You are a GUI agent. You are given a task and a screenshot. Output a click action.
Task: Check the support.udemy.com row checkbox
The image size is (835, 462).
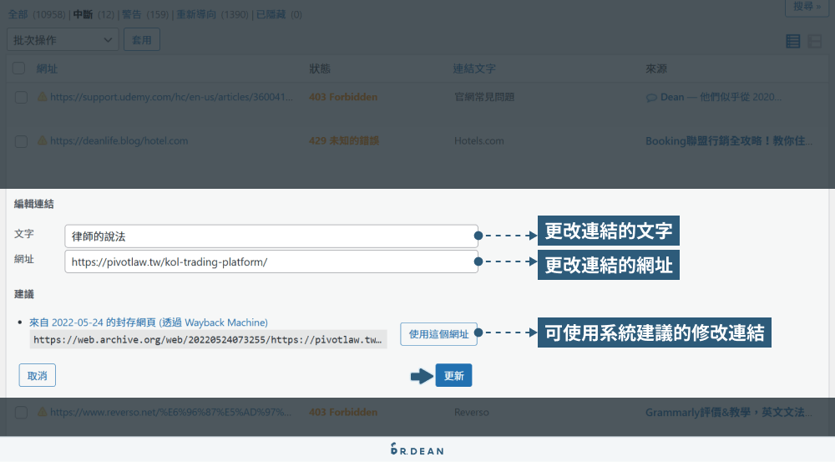coord(22,98)
